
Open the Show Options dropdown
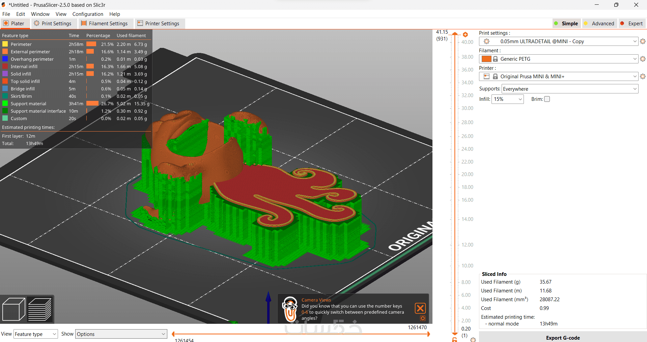coord(121,334)
